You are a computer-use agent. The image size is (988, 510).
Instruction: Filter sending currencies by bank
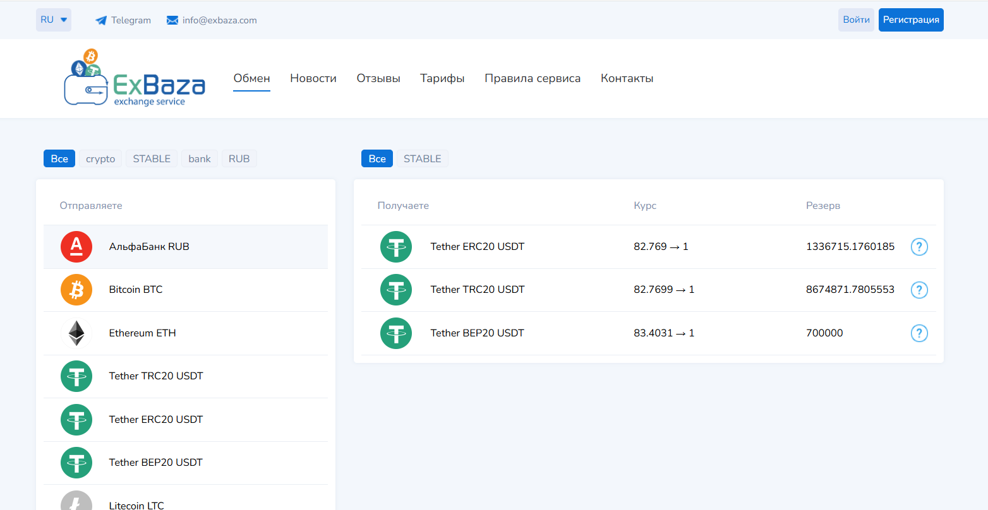(200, 158)
